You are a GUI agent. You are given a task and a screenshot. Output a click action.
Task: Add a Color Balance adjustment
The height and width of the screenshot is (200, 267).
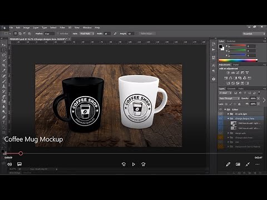[231, 78]
